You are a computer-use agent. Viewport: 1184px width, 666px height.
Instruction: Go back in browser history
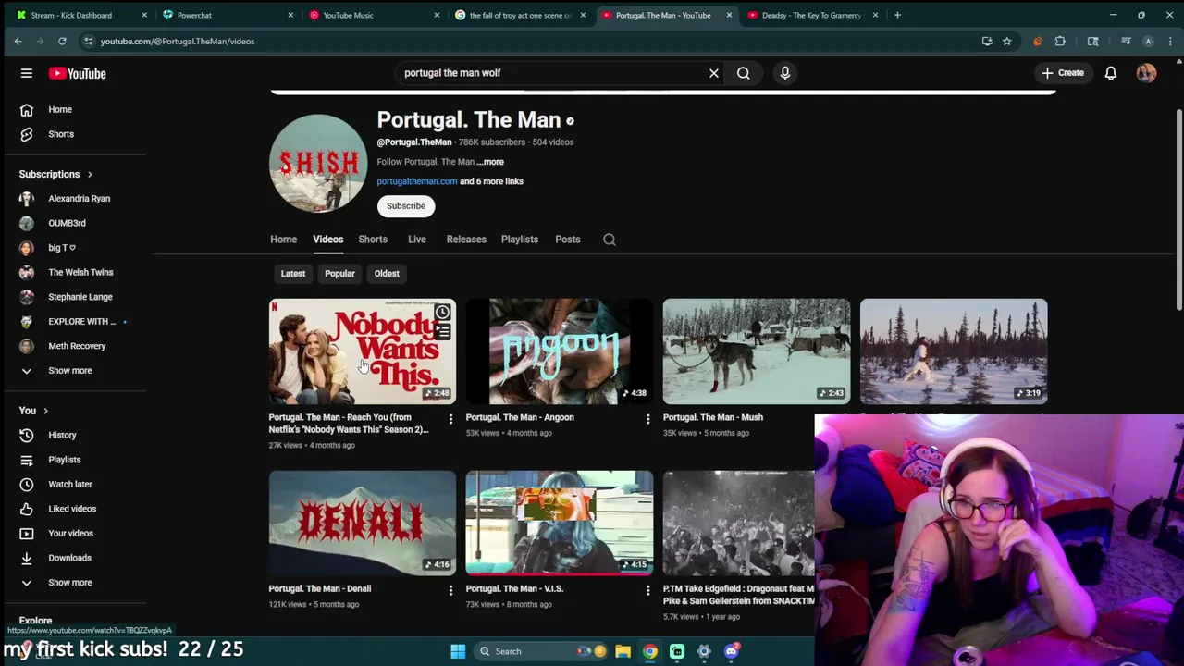pyautogui.click(x=18, y=41)
